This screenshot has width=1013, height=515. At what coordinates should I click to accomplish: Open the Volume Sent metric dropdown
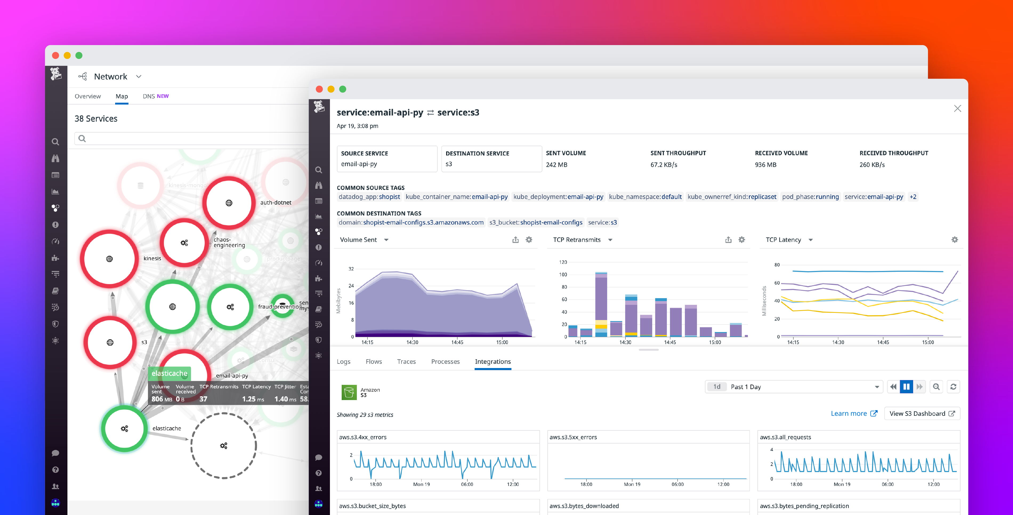click(386, 239)
